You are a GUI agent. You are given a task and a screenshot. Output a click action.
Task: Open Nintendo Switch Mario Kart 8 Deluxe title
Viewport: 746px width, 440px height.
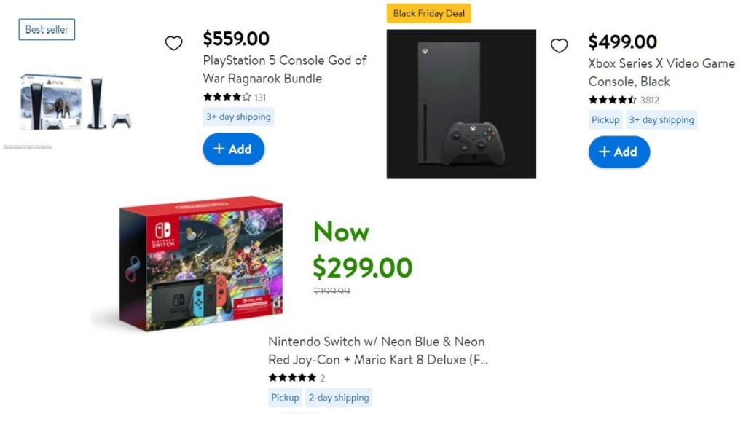377,350
